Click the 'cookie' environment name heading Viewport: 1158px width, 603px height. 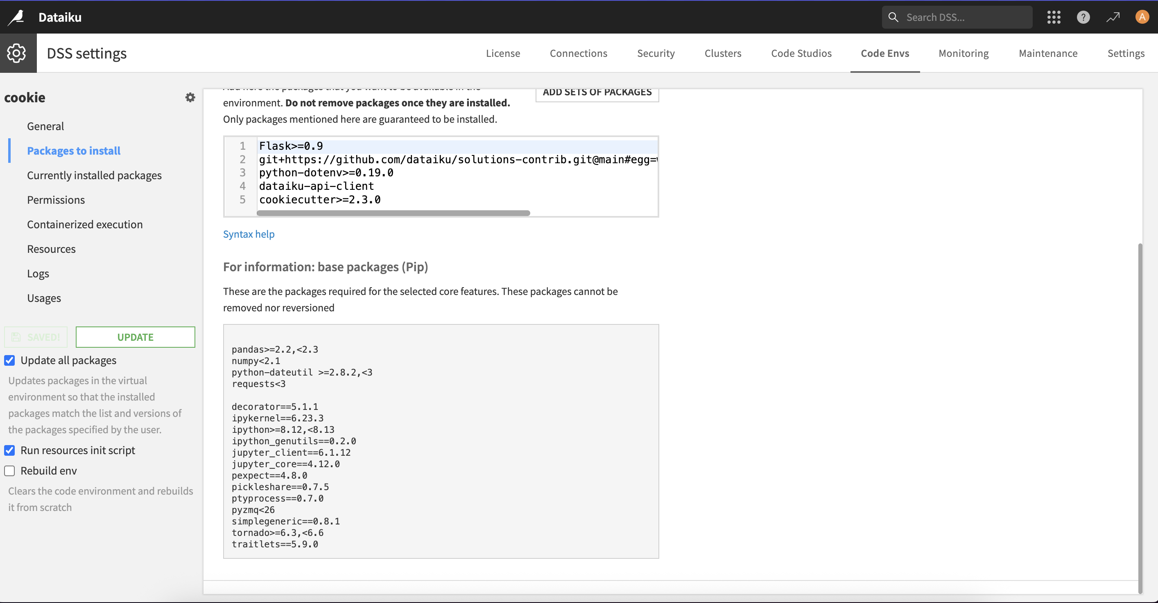[x=25, y=97]
